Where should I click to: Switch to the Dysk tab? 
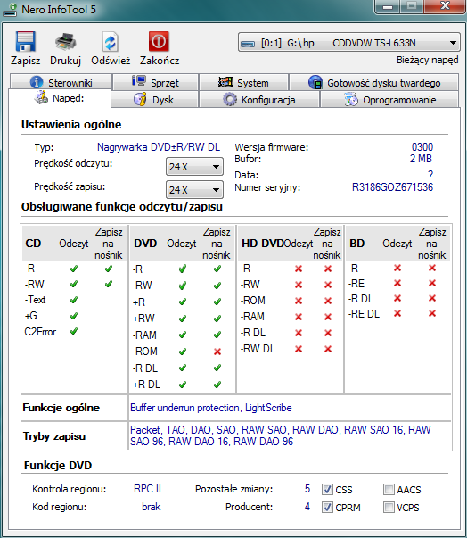click(x=154, y=100)
